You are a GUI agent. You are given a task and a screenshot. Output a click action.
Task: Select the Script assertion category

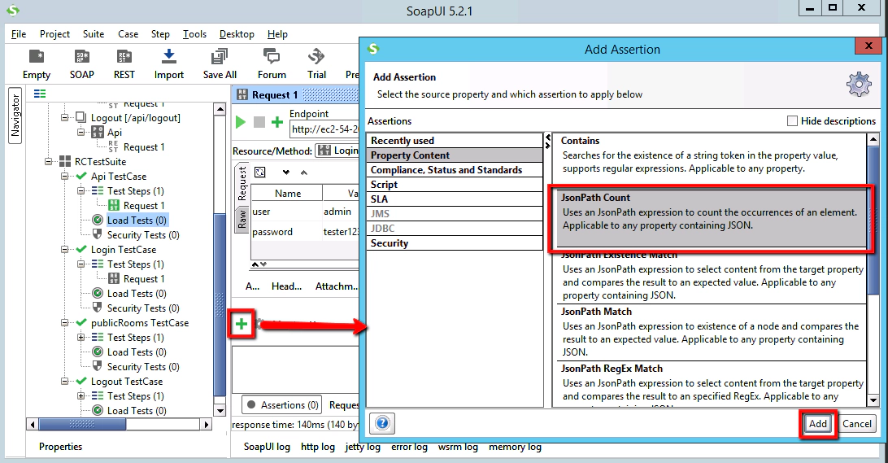455,185
